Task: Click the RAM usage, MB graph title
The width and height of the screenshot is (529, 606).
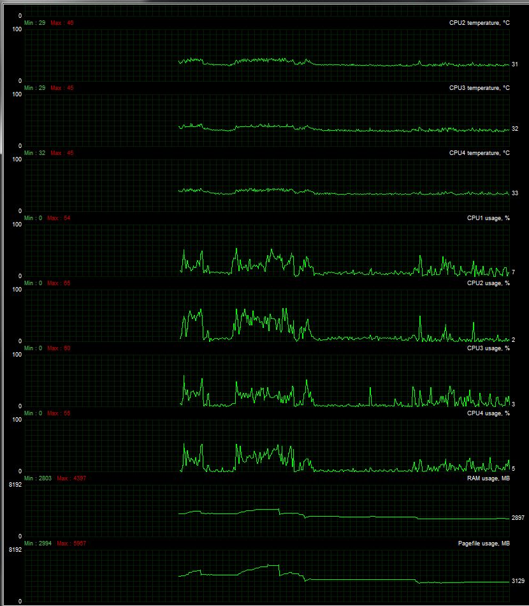Action: pos(488,478)
